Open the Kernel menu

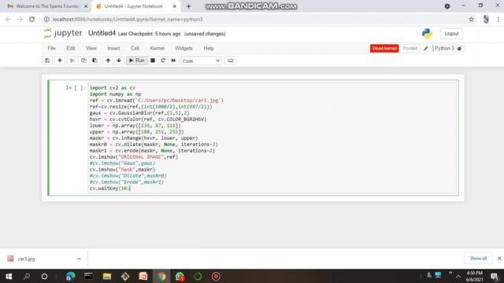point(157,49)
